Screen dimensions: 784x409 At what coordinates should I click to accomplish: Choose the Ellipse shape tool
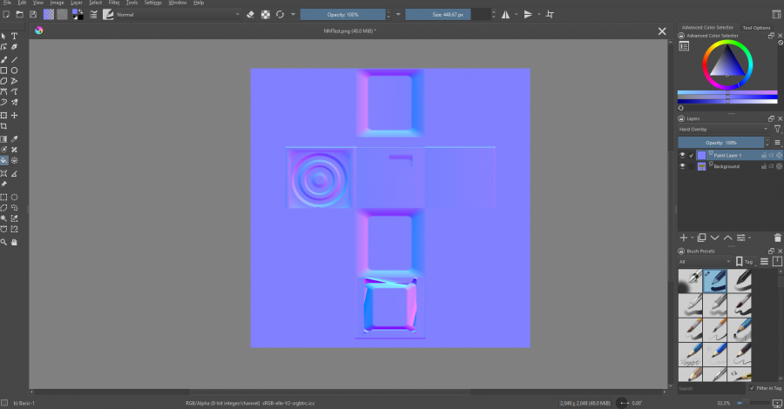(15, 70)
